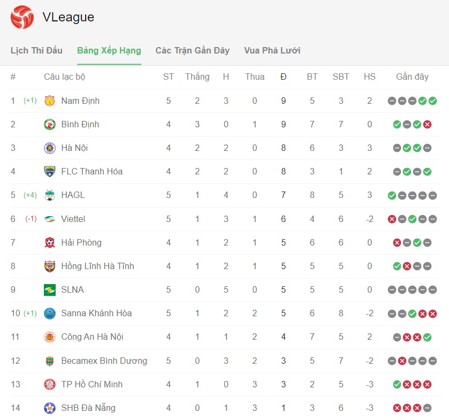This screenshot has height=420, width=449.
Task: Click the FLC Thanh Hóa crest
Action: point(50,171)
